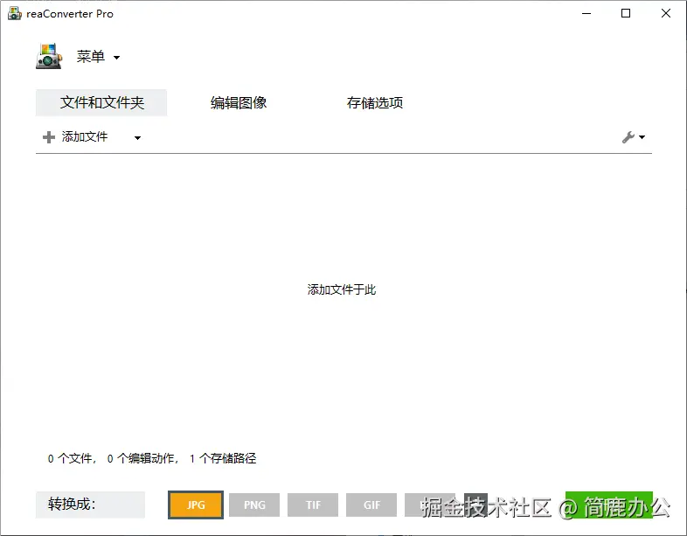Open the 菜单 dropdown menu
The width and height of the screenshot is (687, 536).
click(x=98, y=57)
